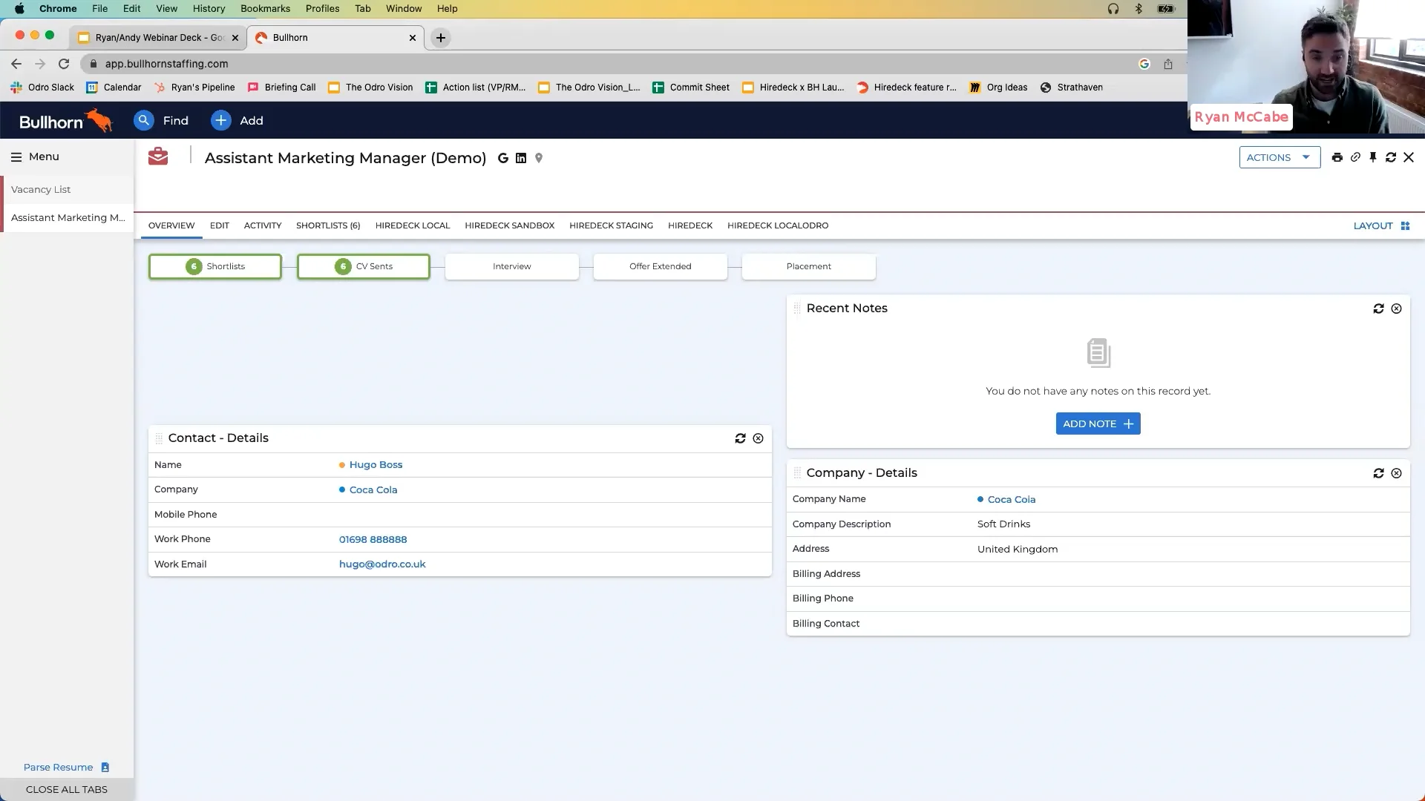Open the Bookmarks menu in menu bar
This screenshot has width=1425, height=801.
pos(265,8)
